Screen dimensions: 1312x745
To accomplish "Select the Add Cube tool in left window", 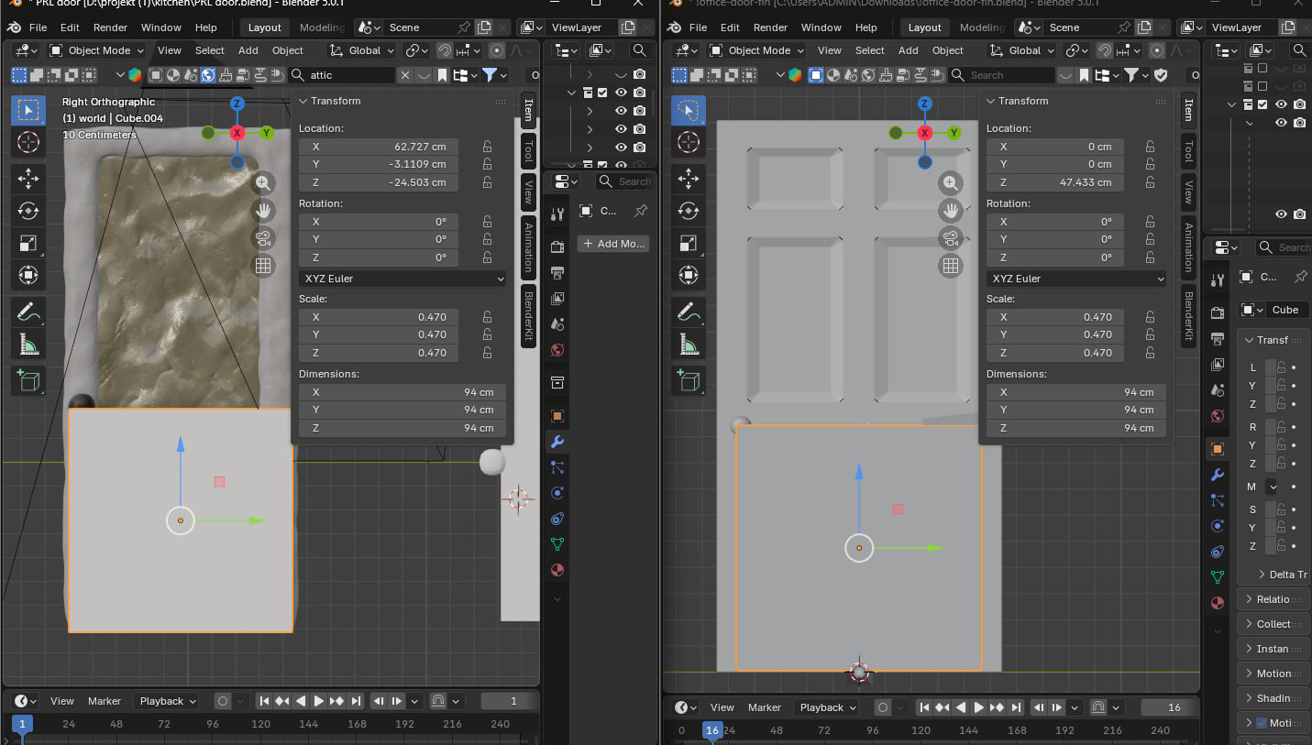I will click(28, 380).
